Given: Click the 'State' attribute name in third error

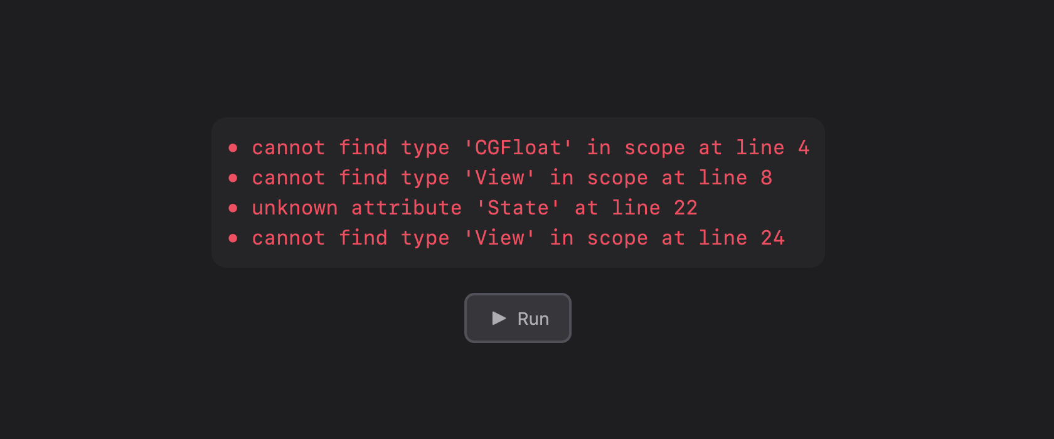Looking at the screenshot, I should [518, 208].
